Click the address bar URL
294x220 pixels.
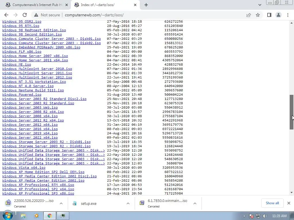[94, 15]
